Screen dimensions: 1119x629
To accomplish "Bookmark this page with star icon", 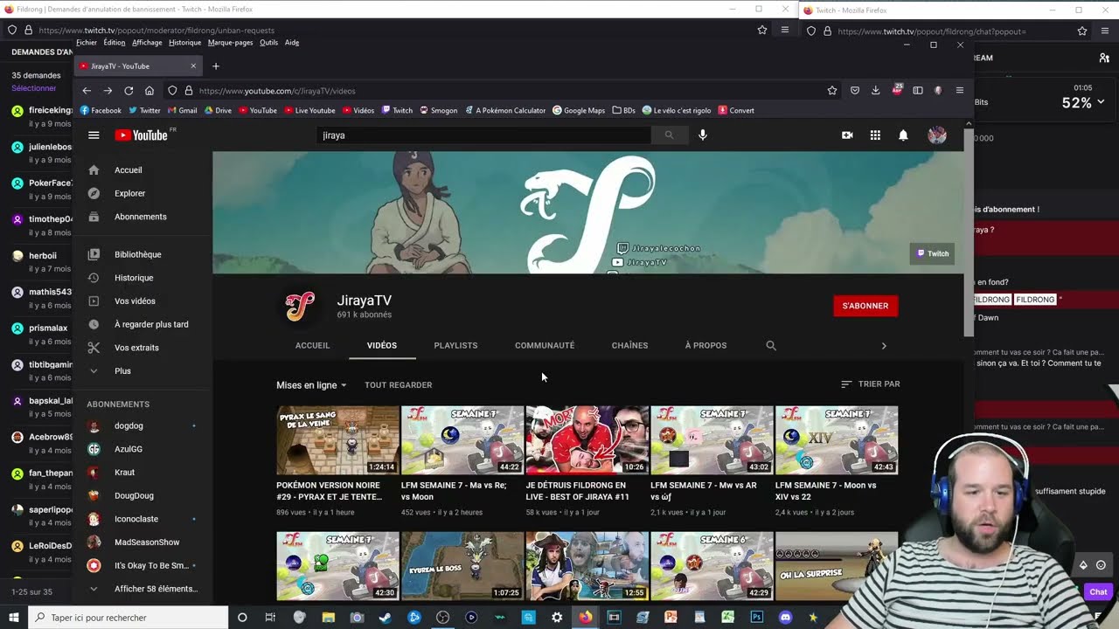I will 832,91.
